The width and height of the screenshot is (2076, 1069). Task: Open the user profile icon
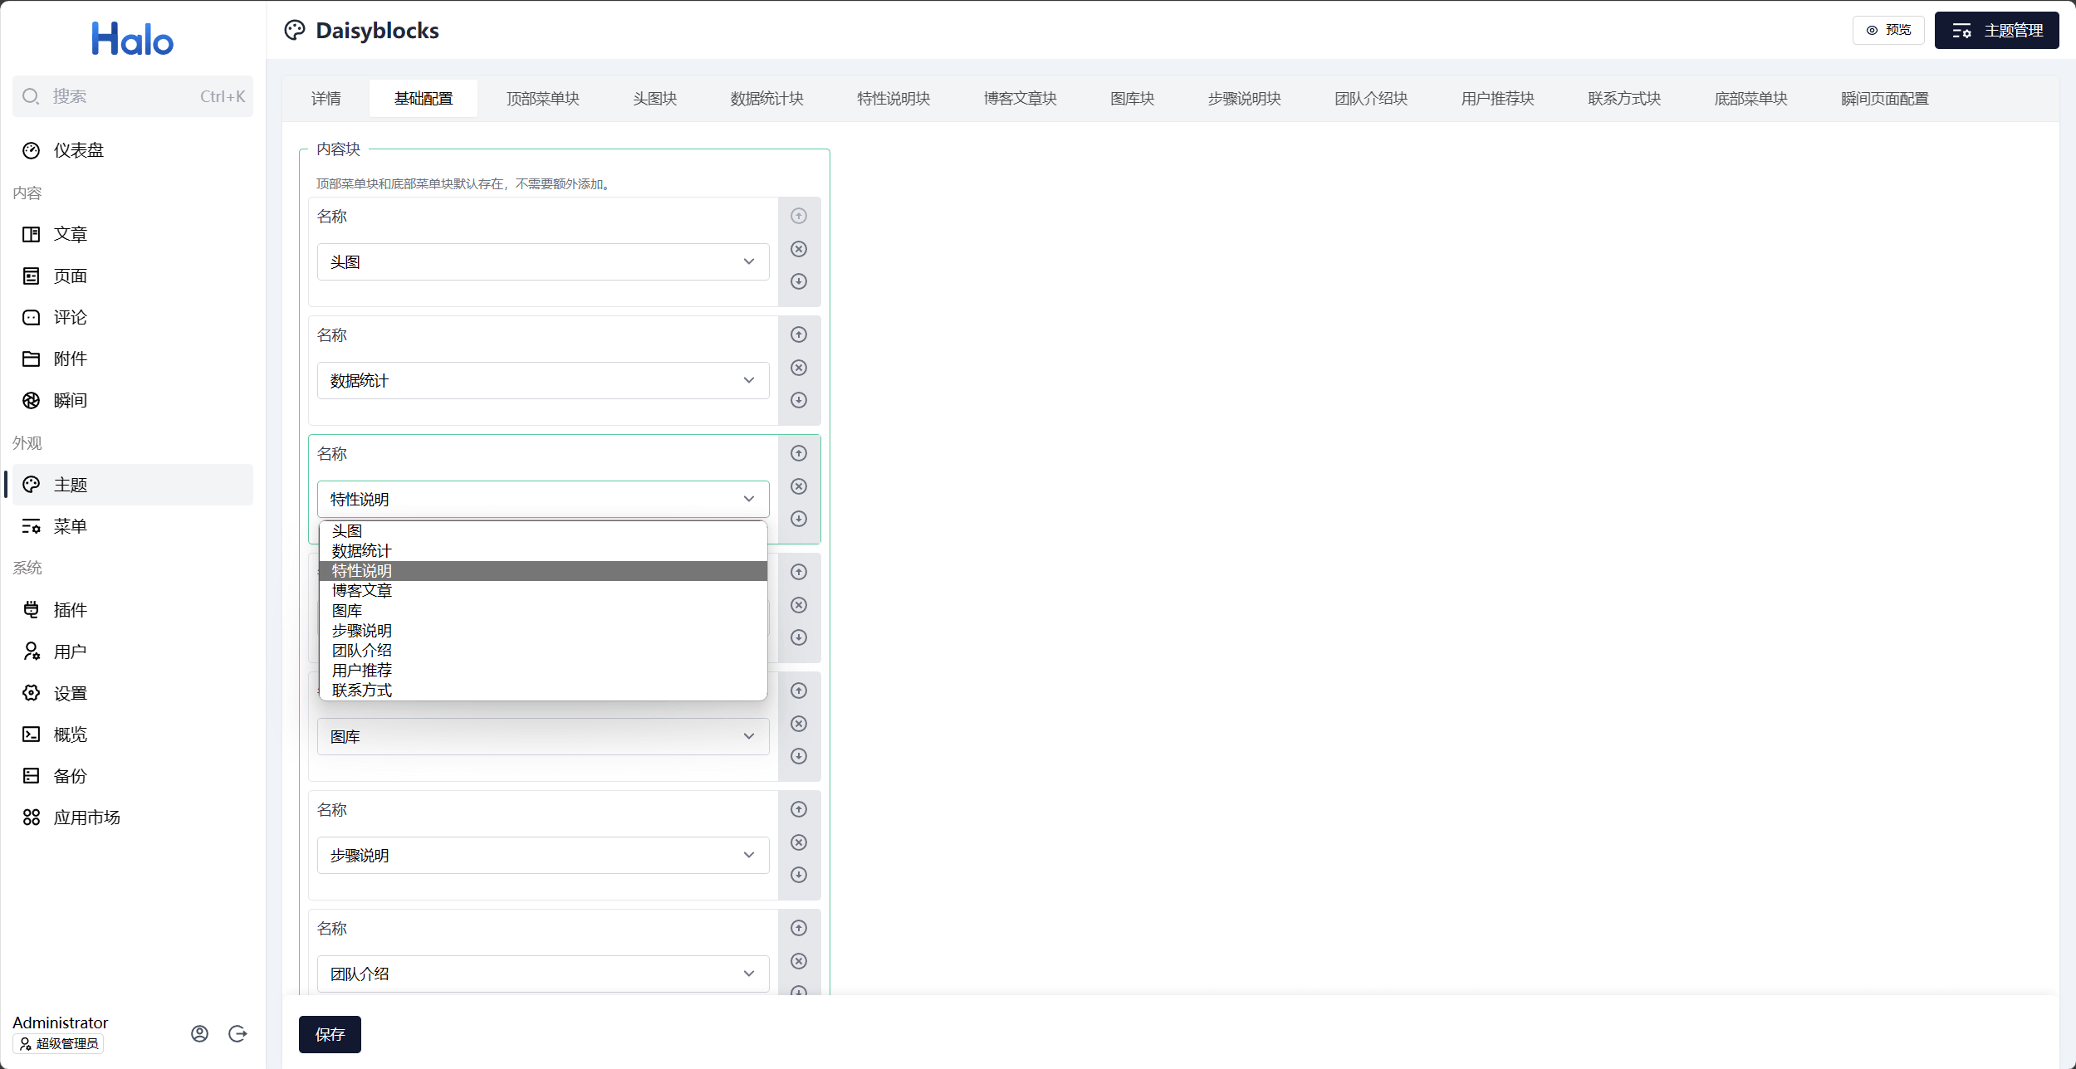199,1033
